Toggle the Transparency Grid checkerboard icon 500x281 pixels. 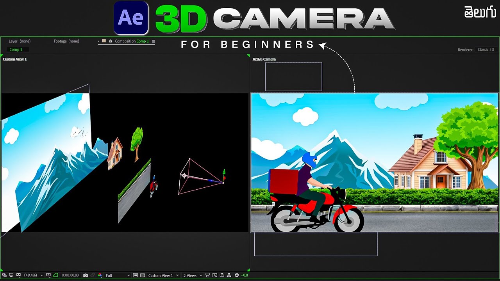pos(143,275)
